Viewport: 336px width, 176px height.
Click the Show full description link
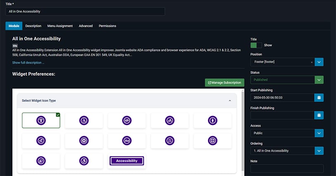tap(28, 63)
